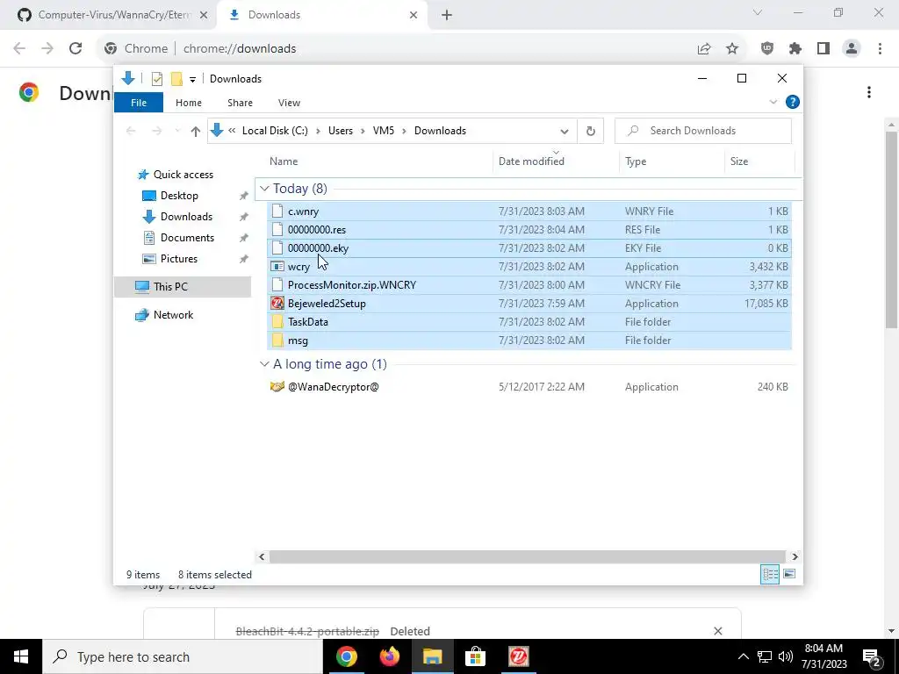Click the ProcessMonitor.zip.WNCRY file icon

pos(277,285)
